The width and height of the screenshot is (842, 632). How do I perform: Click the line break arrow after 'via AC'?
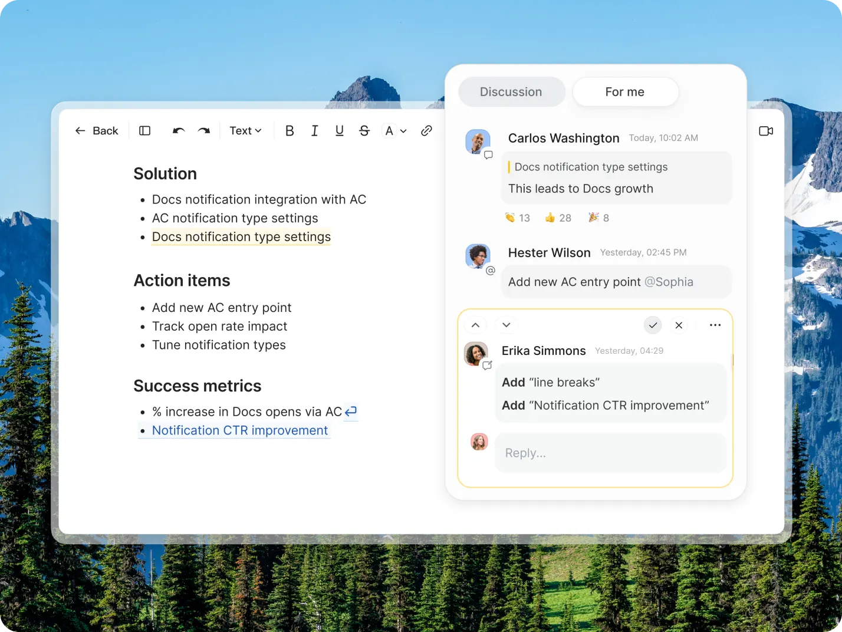(x=351, y=412)
